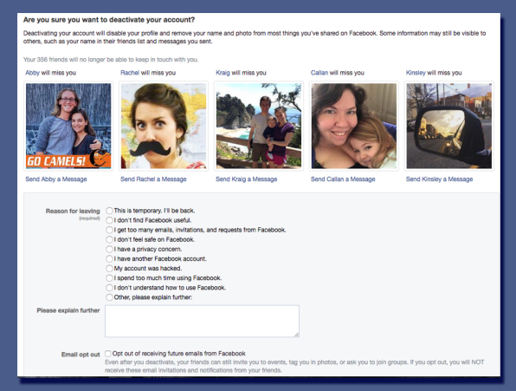Select 'My account was hacked' reason
Screen dimensions: 516x391
point(109,269)
